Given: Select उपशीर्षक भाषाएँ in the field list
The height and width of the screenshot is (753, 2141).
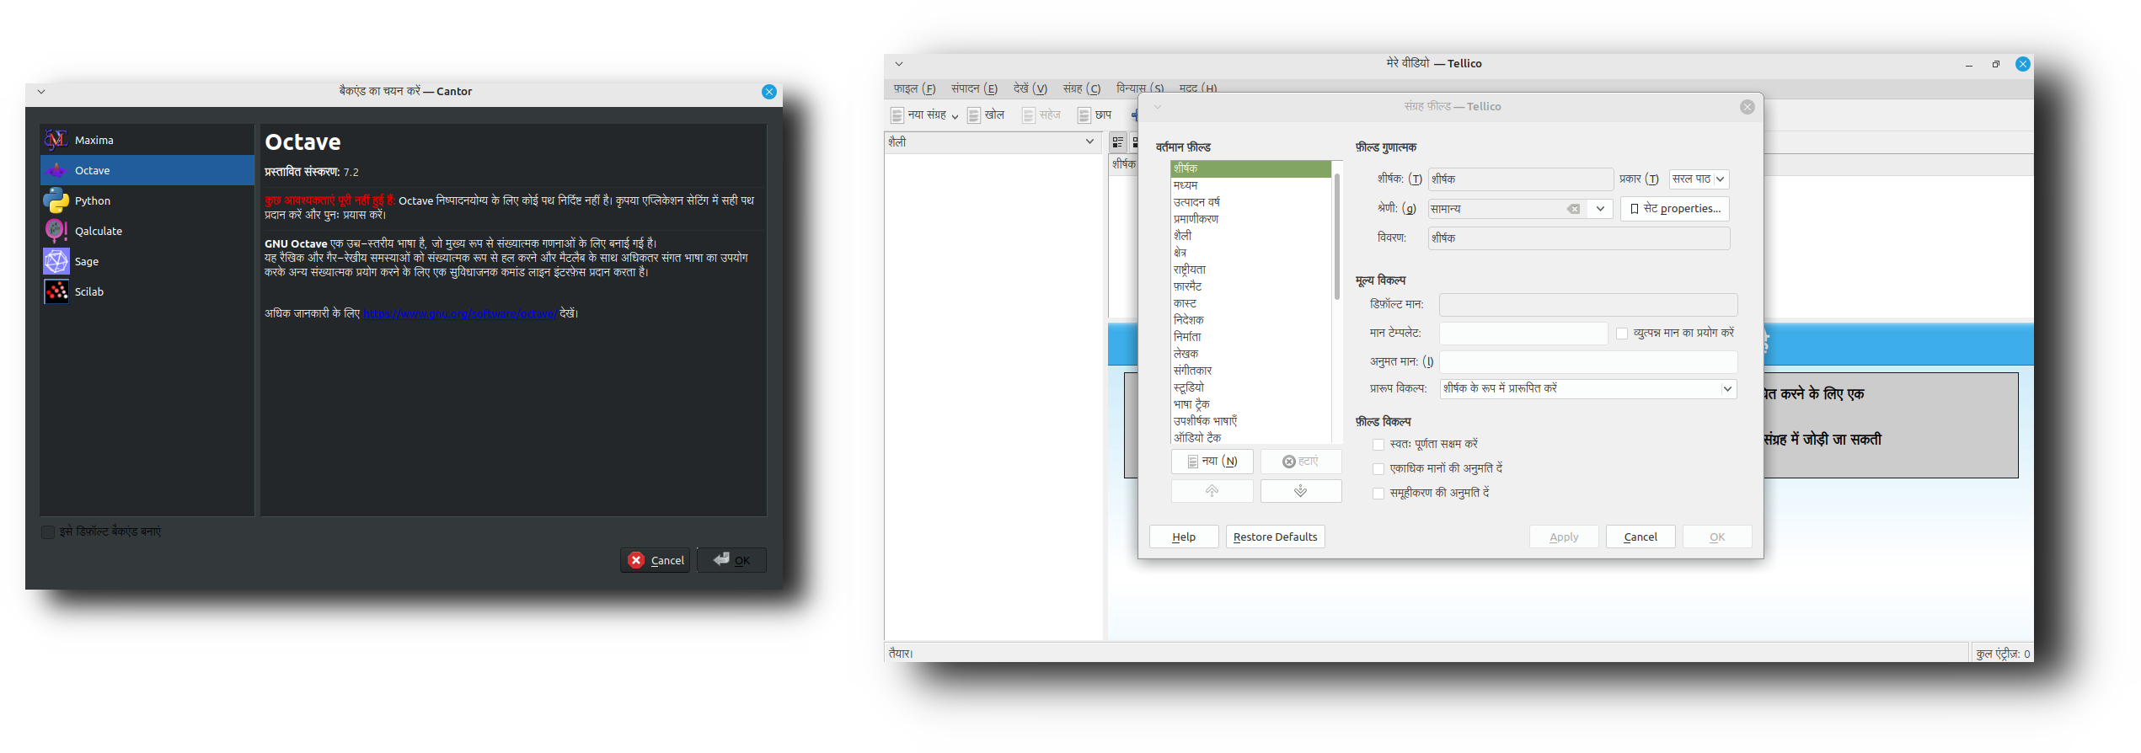Looking at the screenshot, I should click(1251, 421).
